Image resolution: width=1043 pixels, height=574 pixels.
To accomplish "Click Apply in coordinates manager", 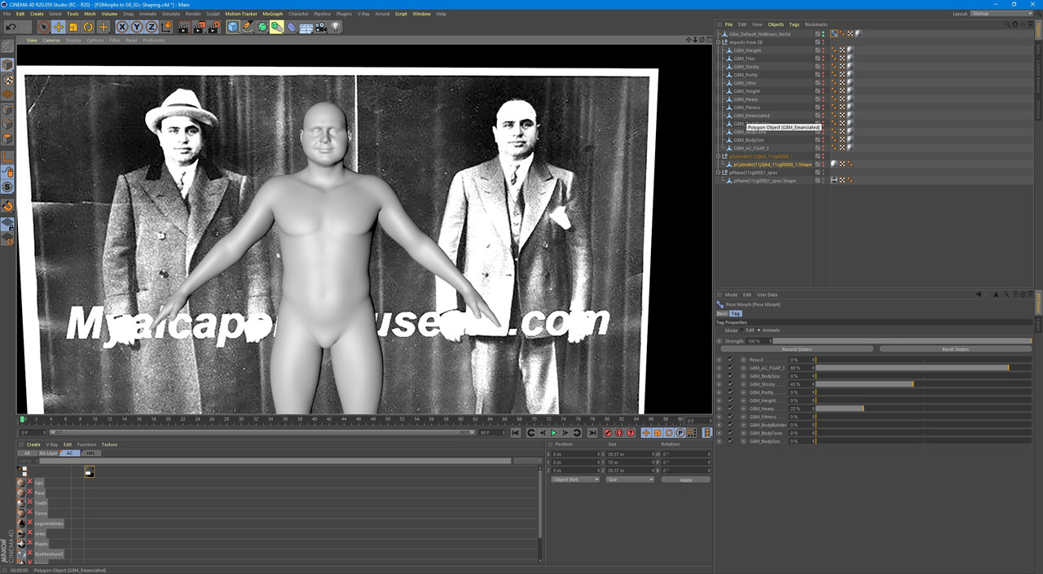I will coord(685,480).
